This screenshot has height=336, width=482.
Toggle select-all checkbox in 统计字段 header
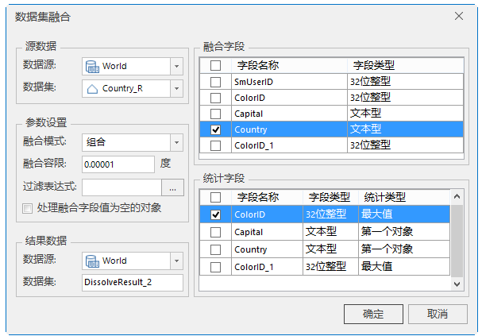tap(215, 197)
